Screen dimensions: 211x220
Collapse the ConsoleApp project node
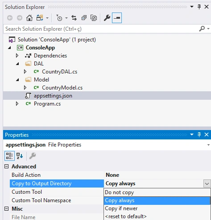pos(9,48)
